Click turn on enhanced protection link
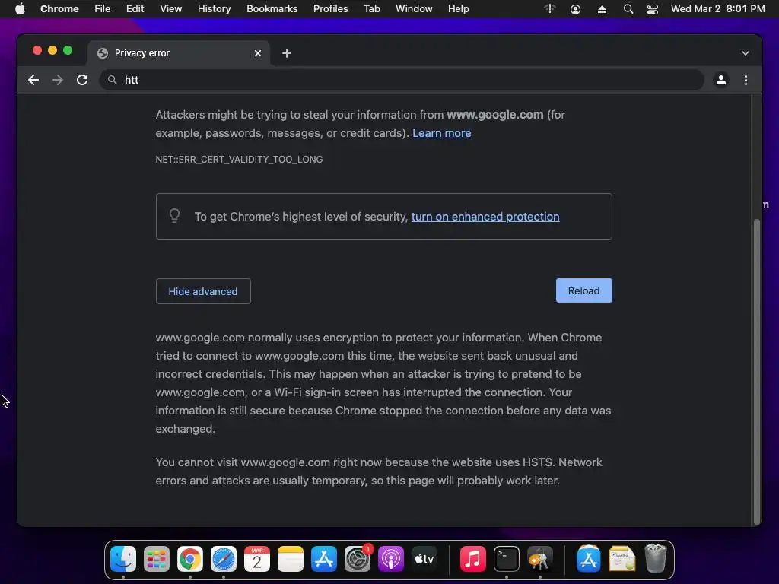Image resolution: width=779 pixels, height=584 pixels. click(x=485, y=217)
